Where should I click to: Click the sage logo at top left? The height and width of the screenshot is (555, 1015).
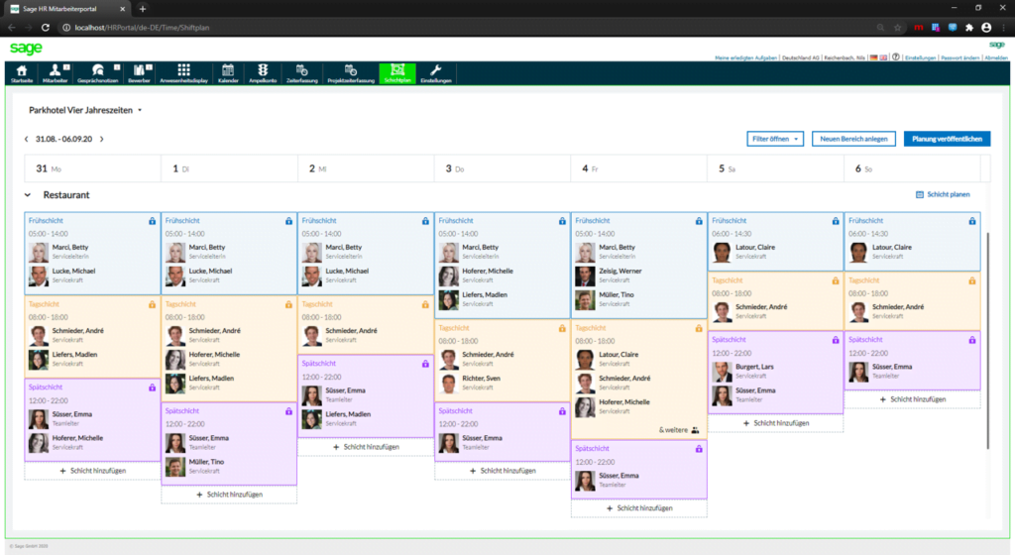pyautogui.click(x=26, y=49)
